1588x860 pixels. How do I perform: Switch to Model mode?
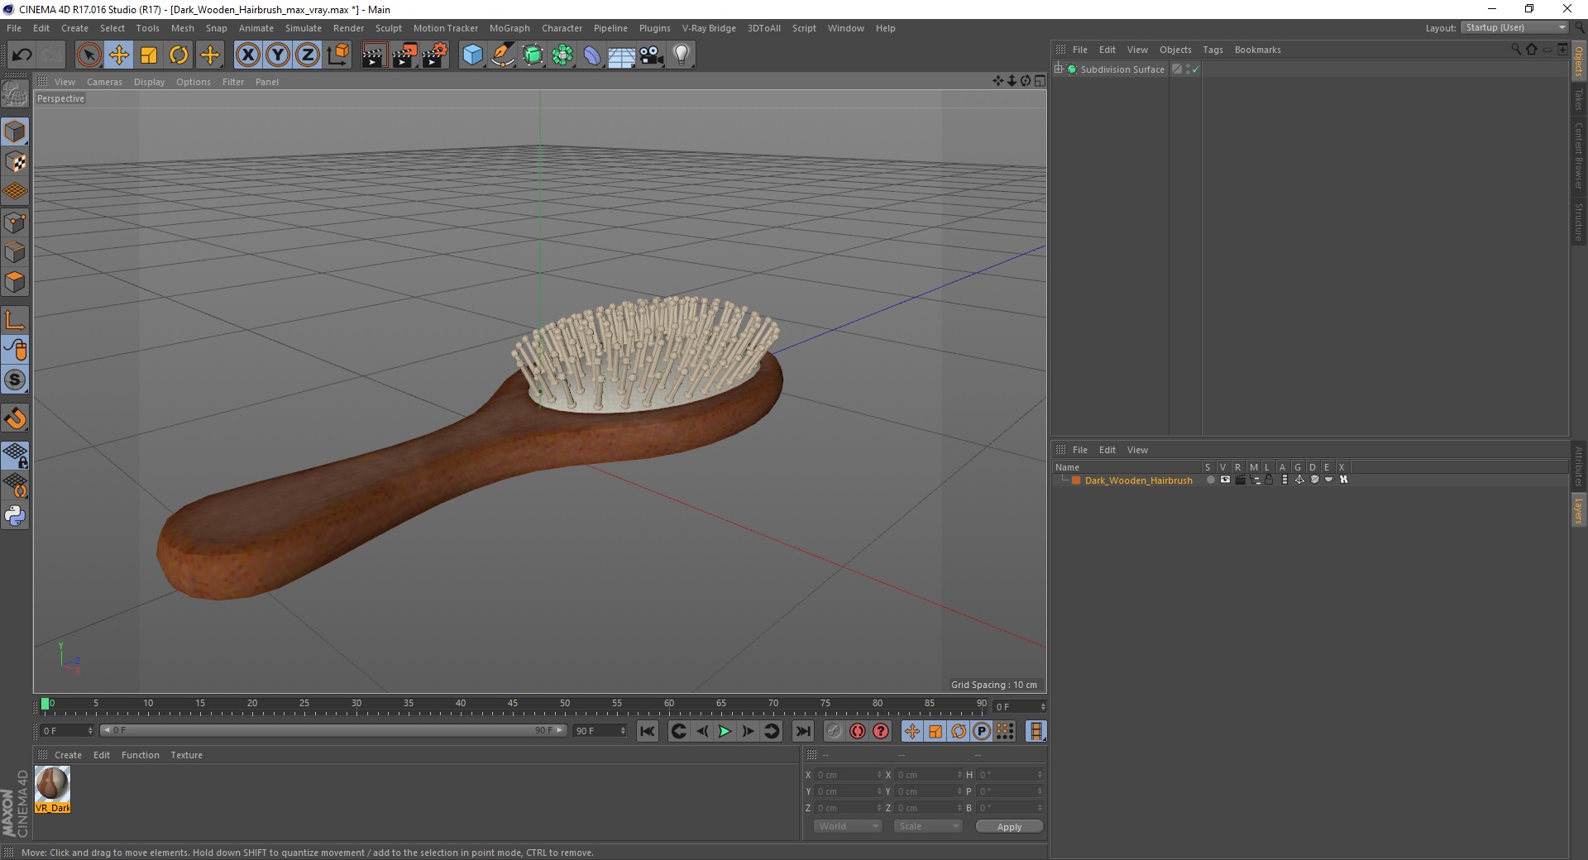click(15, 131)
